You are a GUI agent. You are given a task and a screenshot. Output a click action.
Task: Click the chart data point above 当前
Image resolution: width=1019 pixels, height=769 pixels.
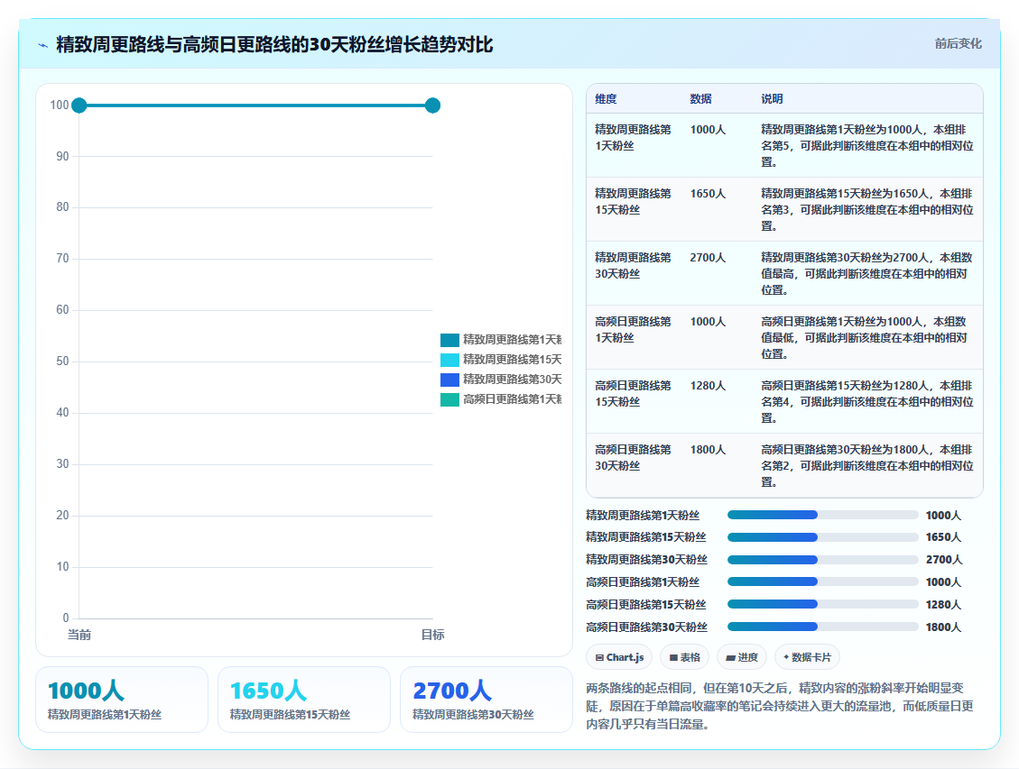[79, 105]
